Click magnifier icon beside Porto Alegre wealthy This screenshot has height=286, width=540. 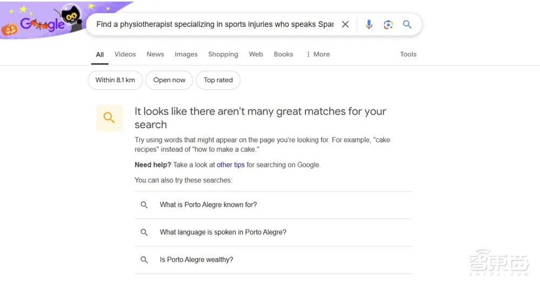(144, 260)
